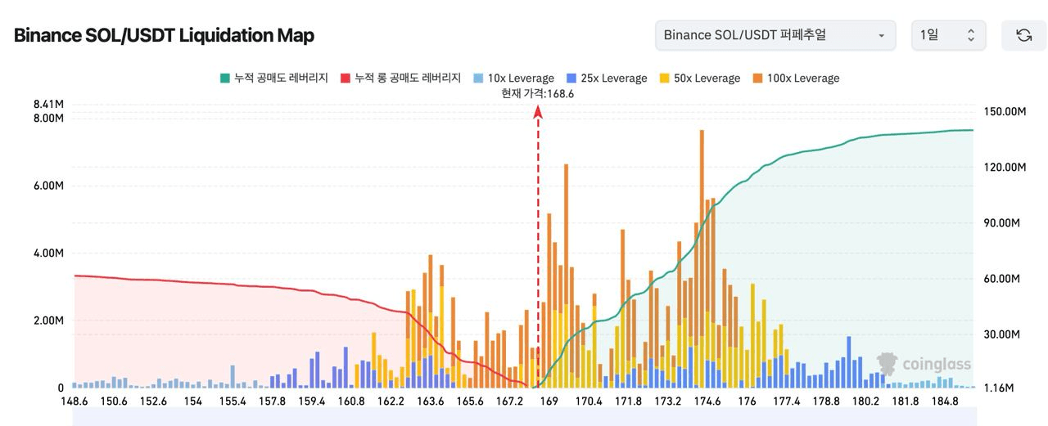The image size is (1048, 426).
Task: Toggle the red cumulative long leverage legend
Action: [x=400, y=78]
